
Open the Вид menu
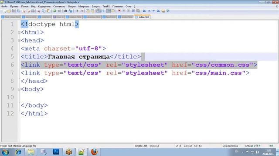point(33,6)
